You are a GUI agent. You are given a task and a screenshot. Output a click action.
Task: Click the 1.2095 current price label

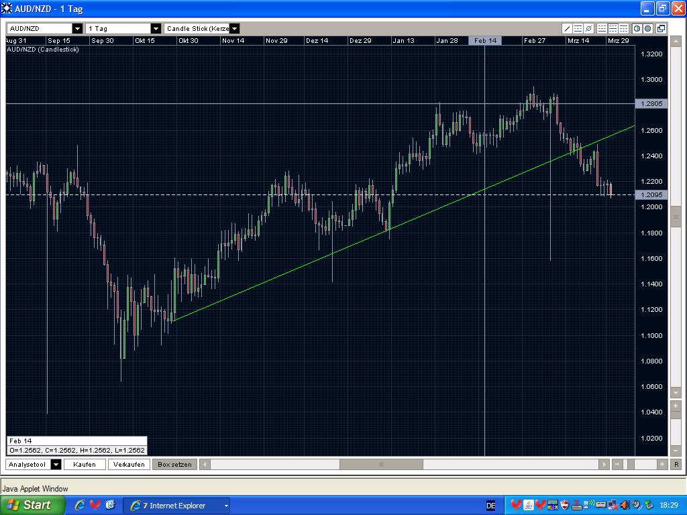click(x=651, y=195)
